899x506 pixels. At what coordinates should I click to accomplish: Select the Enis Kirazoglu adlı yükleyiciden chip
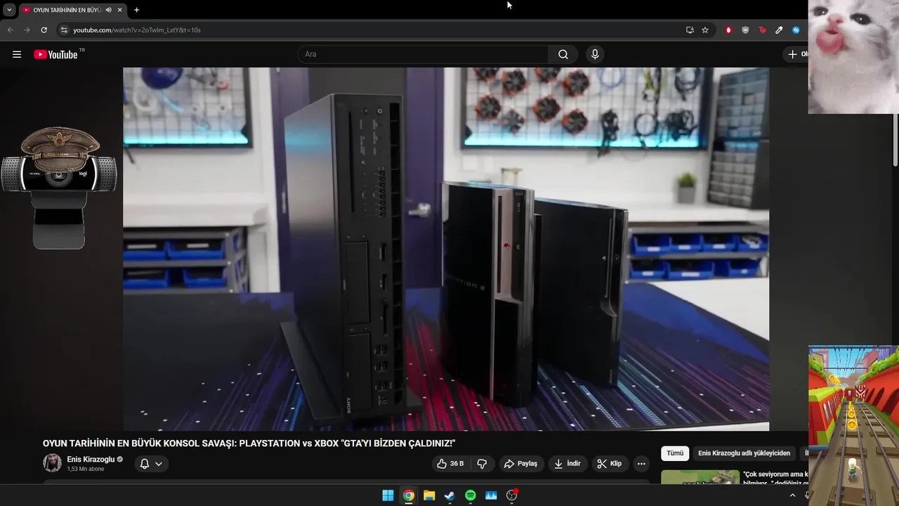coord(744,453)
